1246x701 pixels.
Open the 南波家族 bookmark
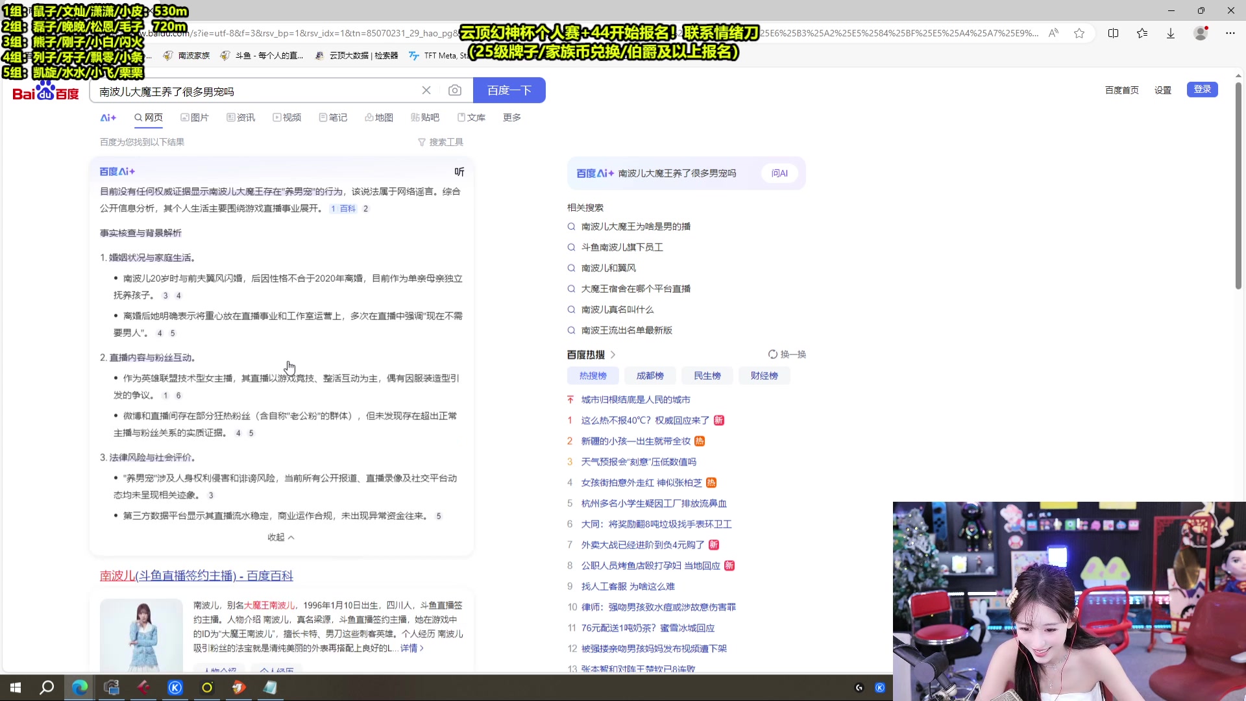click(x=187, y=56)
